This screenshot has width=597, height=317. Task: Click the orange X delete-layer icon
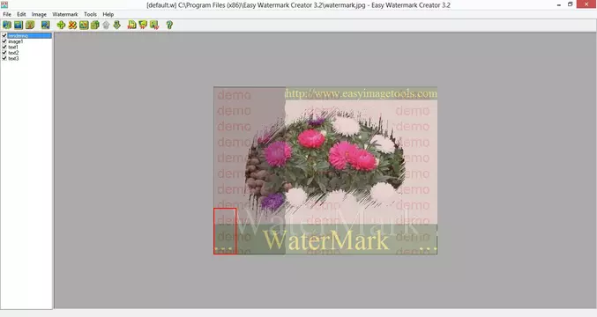(x=72, y=25)
